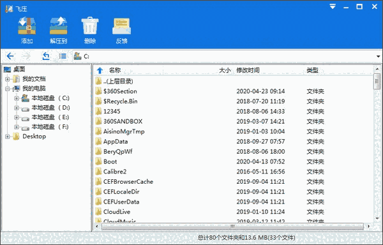Go back with the left arrow

[x=10, y=56]
